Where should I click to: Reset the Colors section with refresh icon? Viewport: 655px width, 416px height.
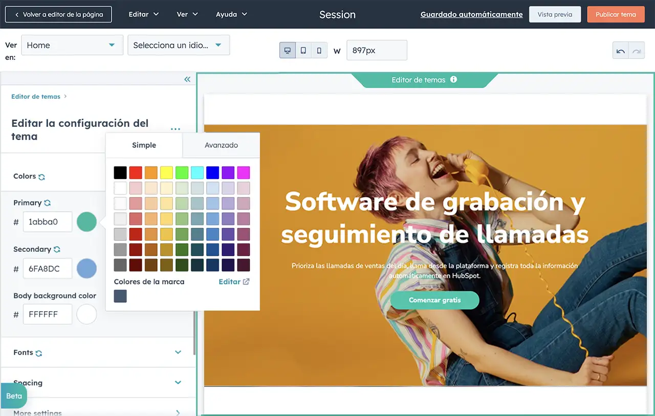click(41, 177)
